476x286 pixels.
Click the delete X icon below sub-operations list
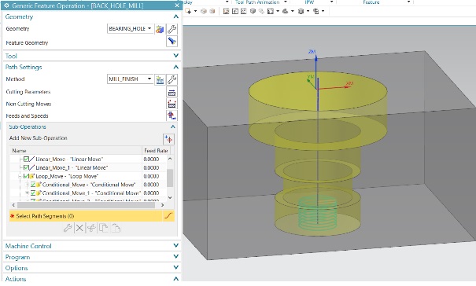[79, 228]
